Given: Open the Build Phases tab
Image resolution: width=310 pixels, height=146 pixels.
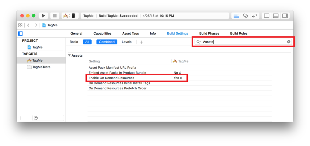Looking at the screenshot, I should [x=209, y=33].
